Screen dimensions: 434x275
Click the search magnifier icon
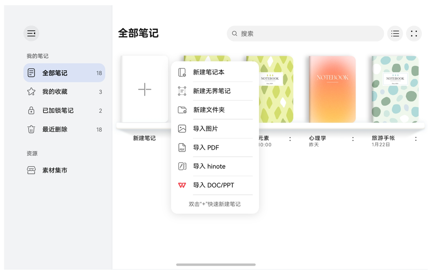pyautogui.click(x=235, y=34)
